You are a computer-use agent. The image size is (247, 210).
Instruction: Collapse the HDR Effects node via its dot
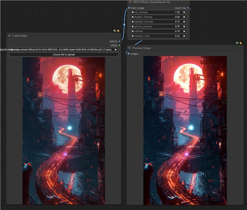[130, 2]
